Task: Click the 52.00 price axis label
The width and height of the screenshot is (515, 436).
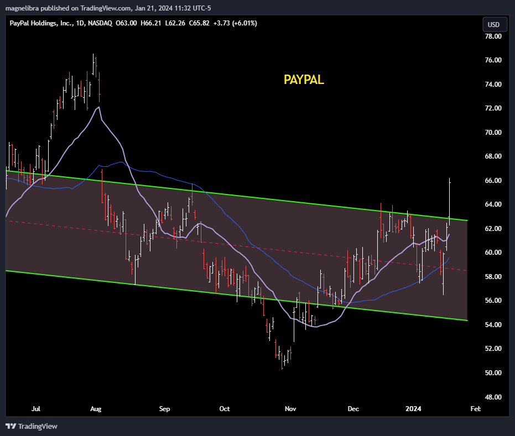Action: (493, 348)
